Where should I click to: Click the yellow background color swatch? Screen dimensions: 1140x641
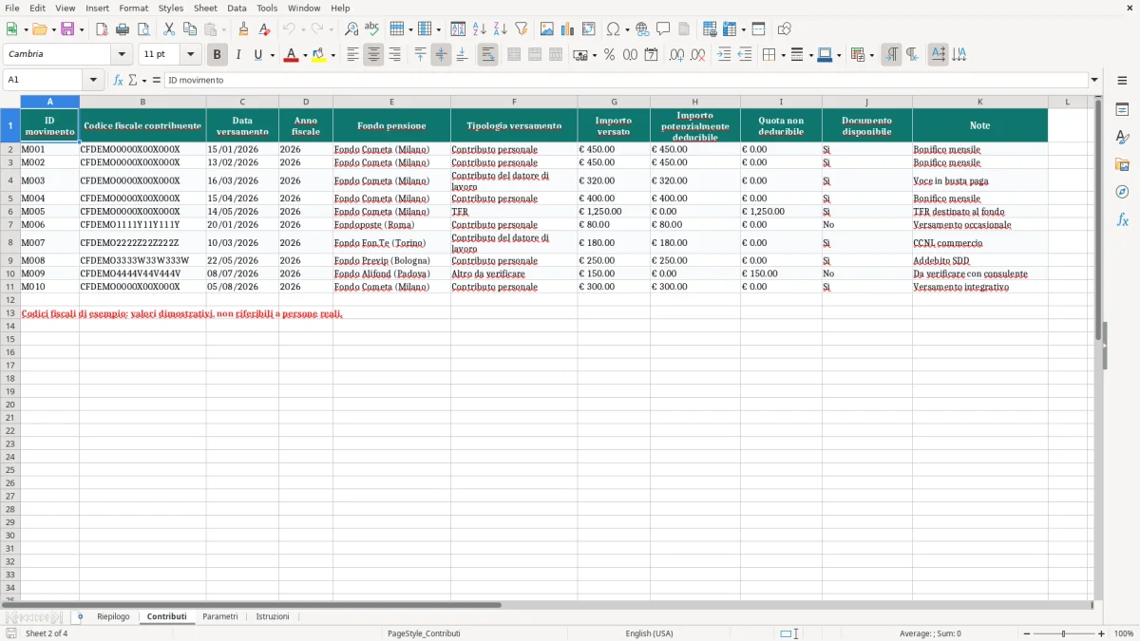point(319,55)
